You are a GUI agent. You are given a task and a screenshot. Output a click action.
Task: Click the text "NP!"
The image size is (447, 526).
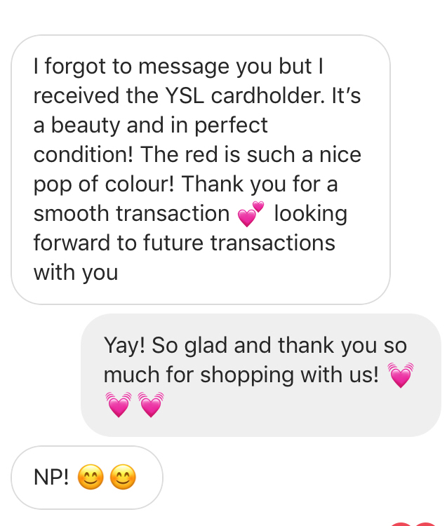pyautogui.click(x=51, y=477)
